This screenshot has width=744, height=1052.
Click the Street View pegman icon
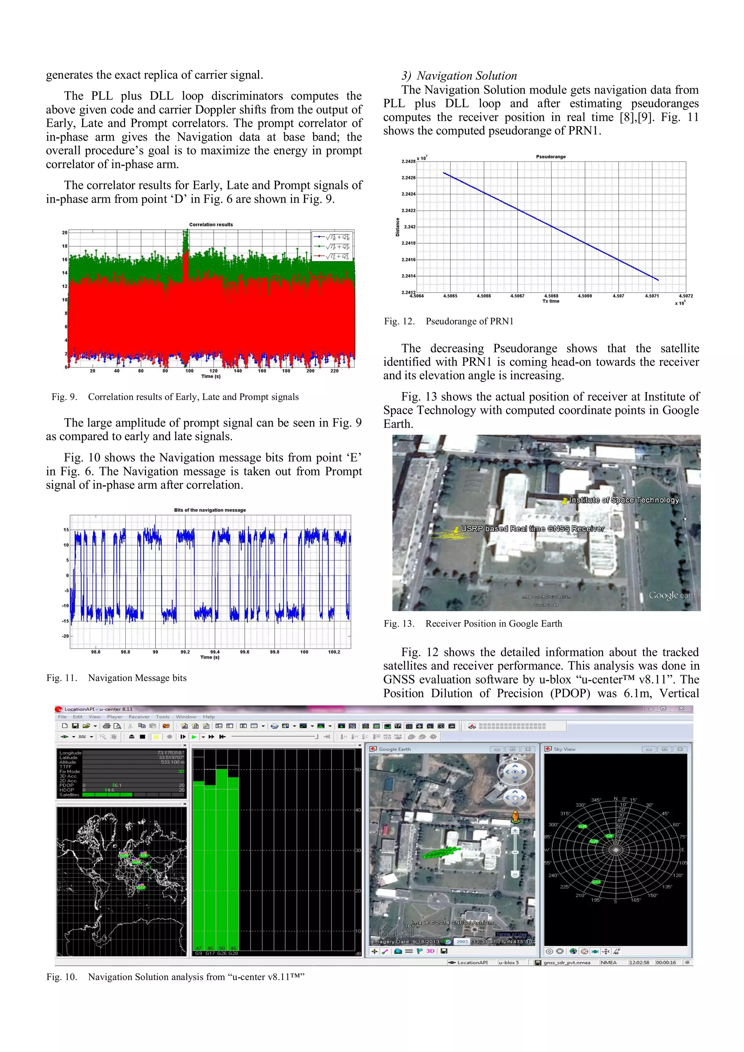[x=515, y=817]
